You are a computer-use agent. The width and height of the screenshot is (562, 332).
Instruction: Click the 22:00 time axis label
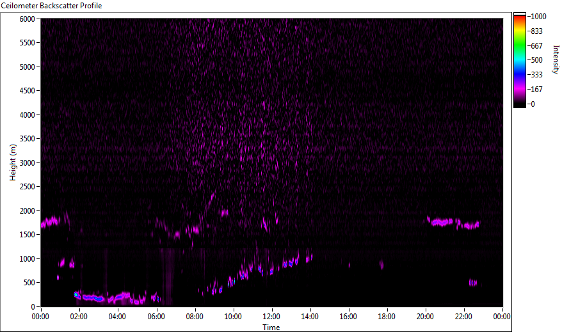tap(463, 317)
